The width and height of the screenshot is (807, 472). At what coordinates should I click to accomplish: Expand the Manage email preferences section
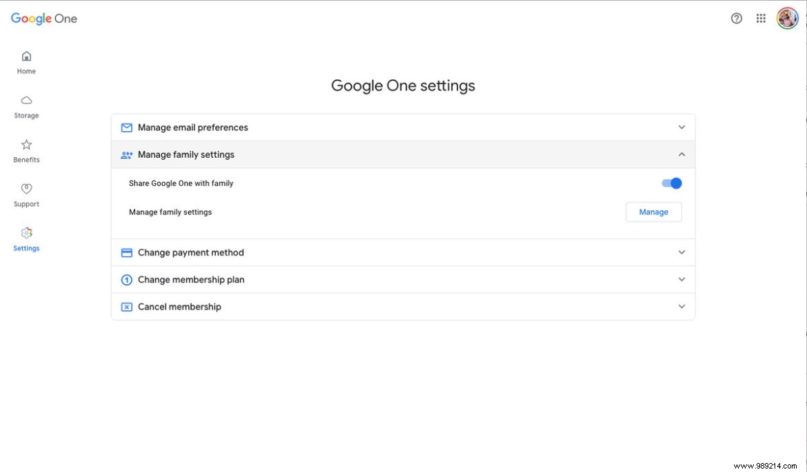tap(681, 127)
